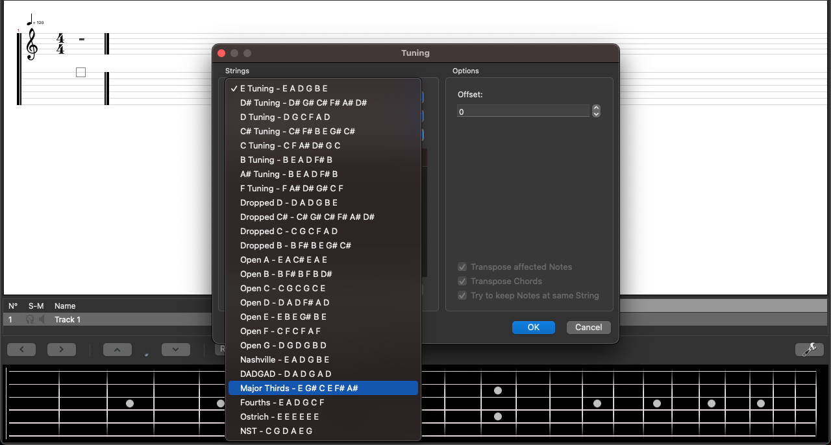Select DADGAD tuning from the list
The height and width of the screenshot is (445, 831).
coord(284,374)
